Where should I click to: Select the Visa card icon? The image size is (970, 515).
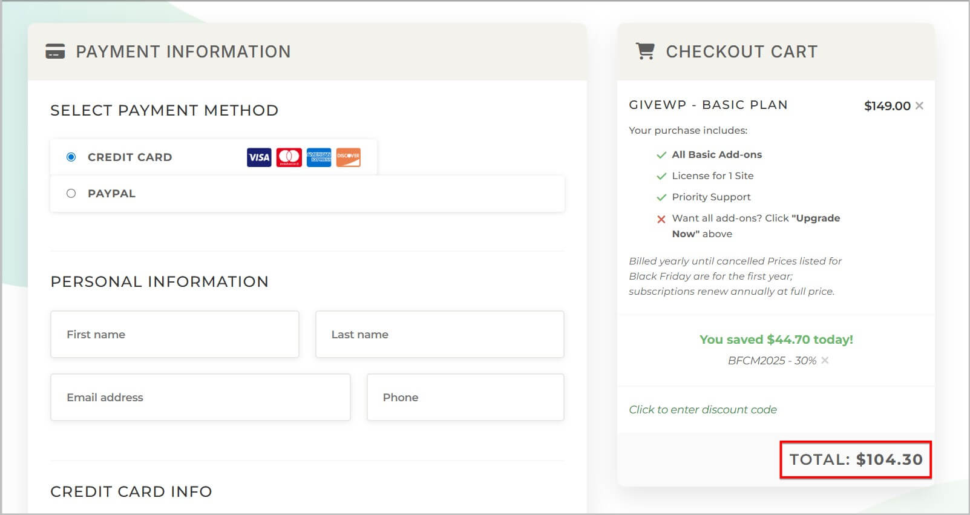pos(258,157)
